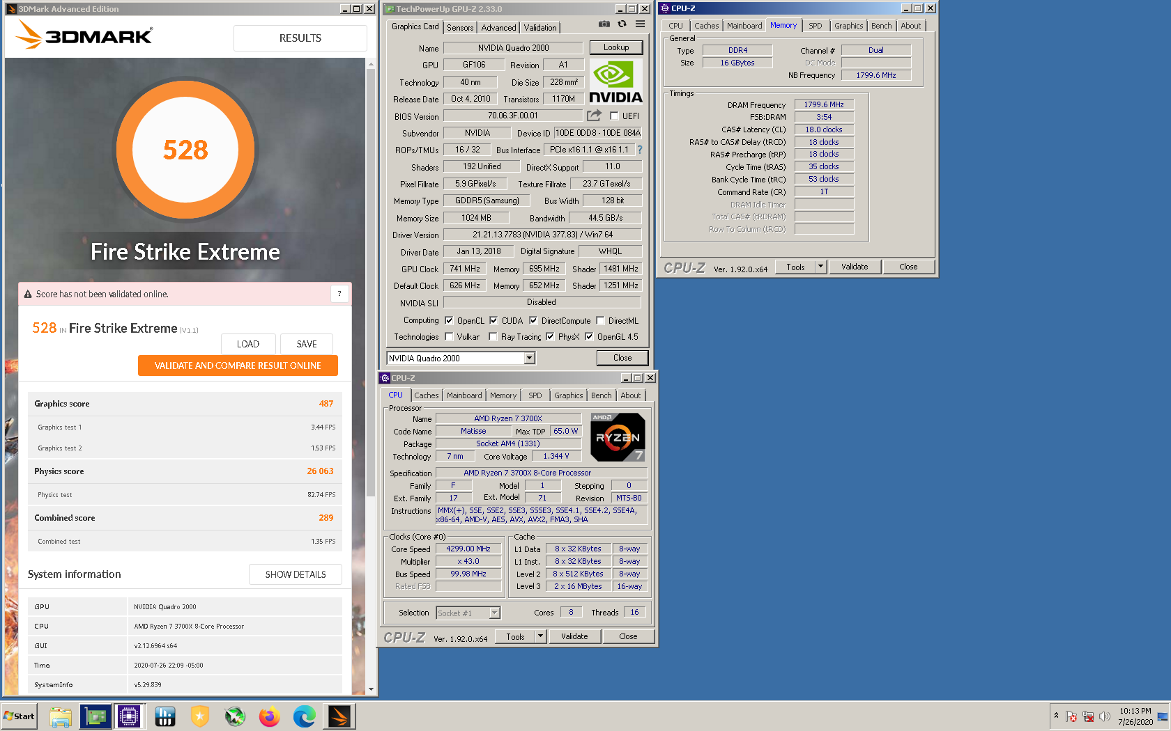1171x731 pixels.
Task: Click the action center flag tray icon
Action: 1071,716
